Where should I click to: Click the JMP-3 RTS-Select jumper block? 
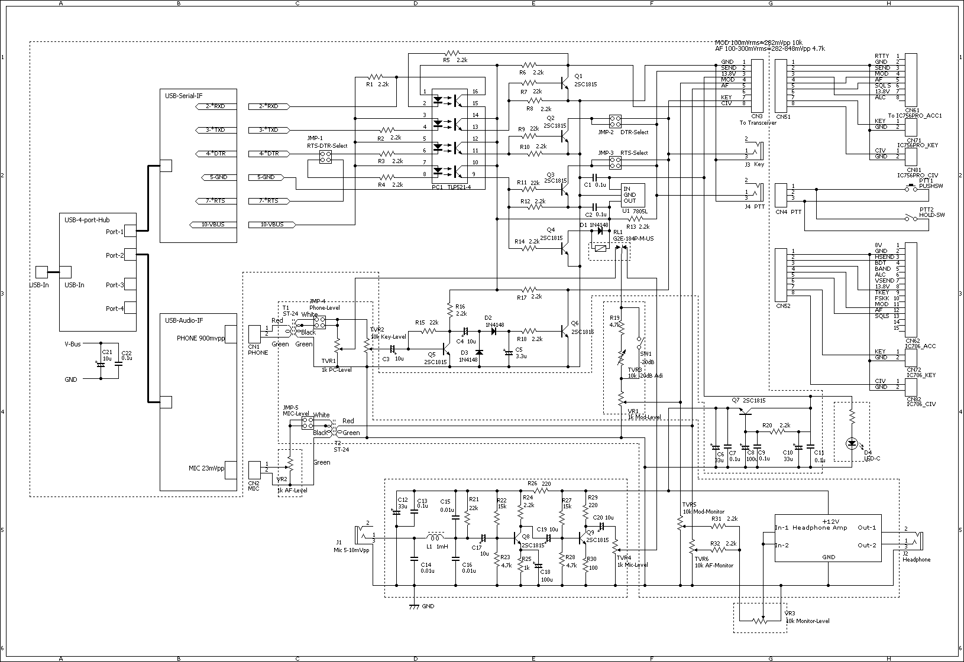click(x=614, y=163)
